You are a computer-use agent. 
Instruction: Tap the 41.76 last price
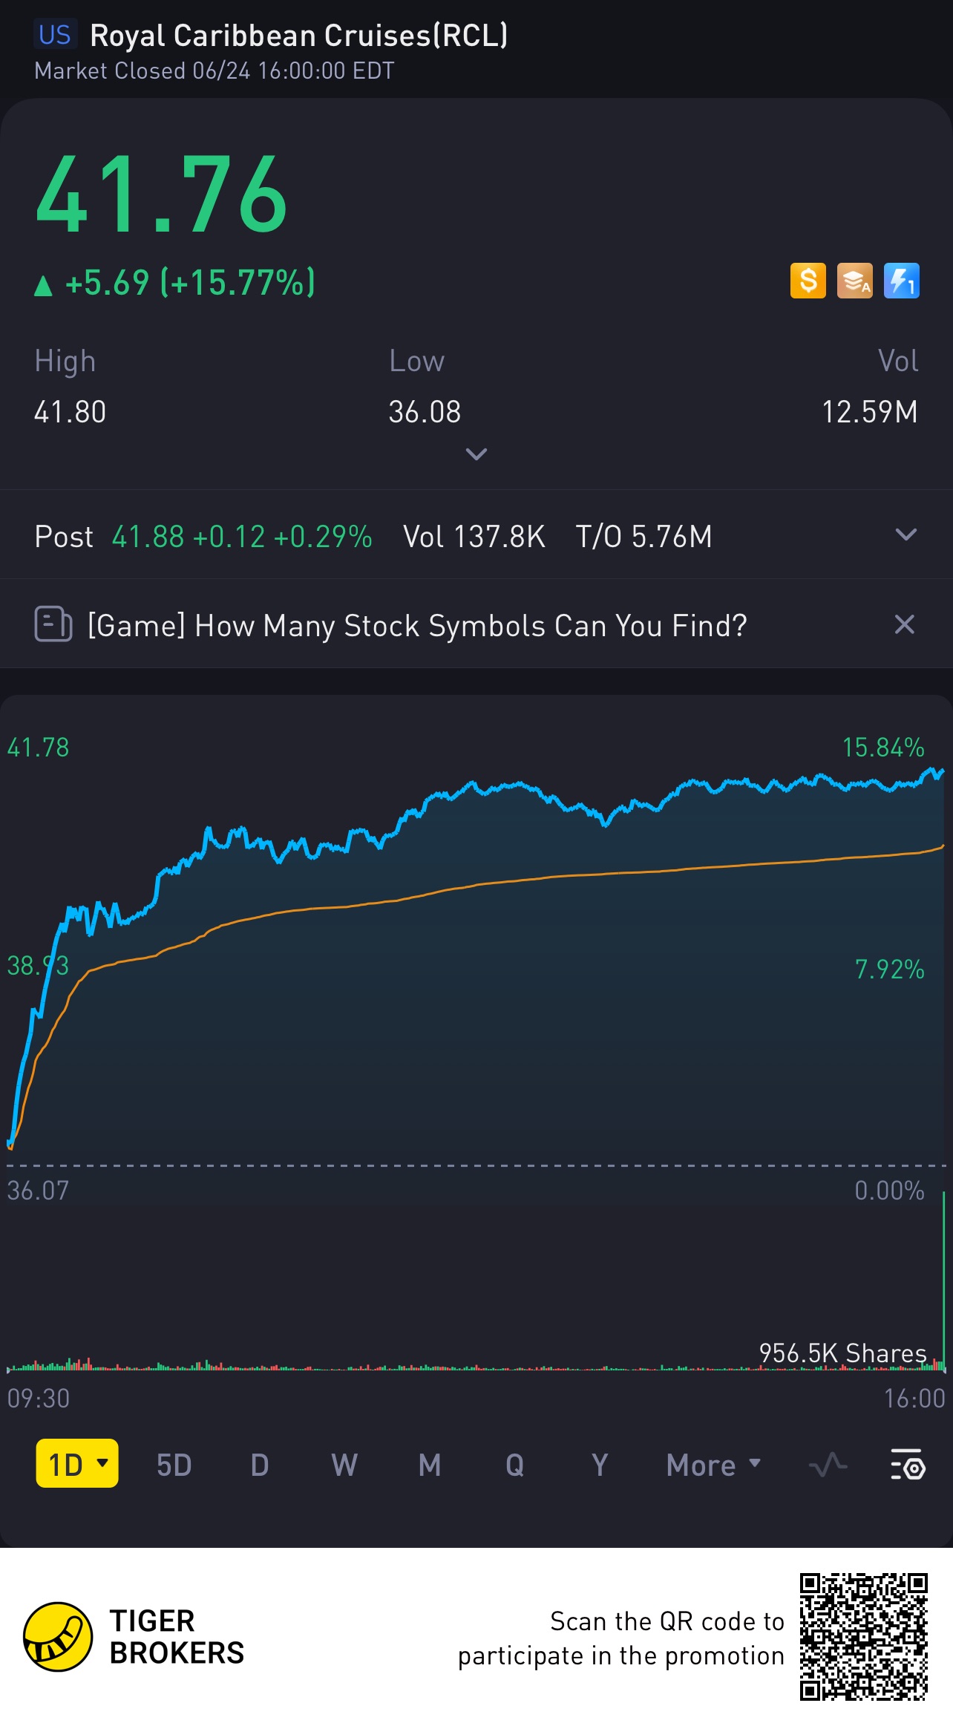point(161,194)
